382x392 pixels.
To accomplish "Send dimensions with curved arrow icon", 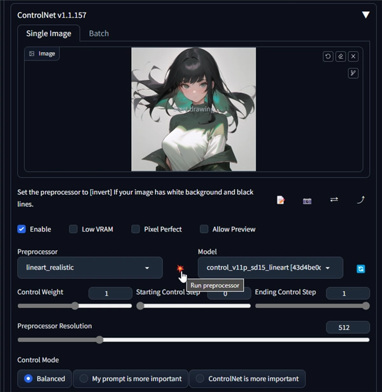I will point(361,200).
